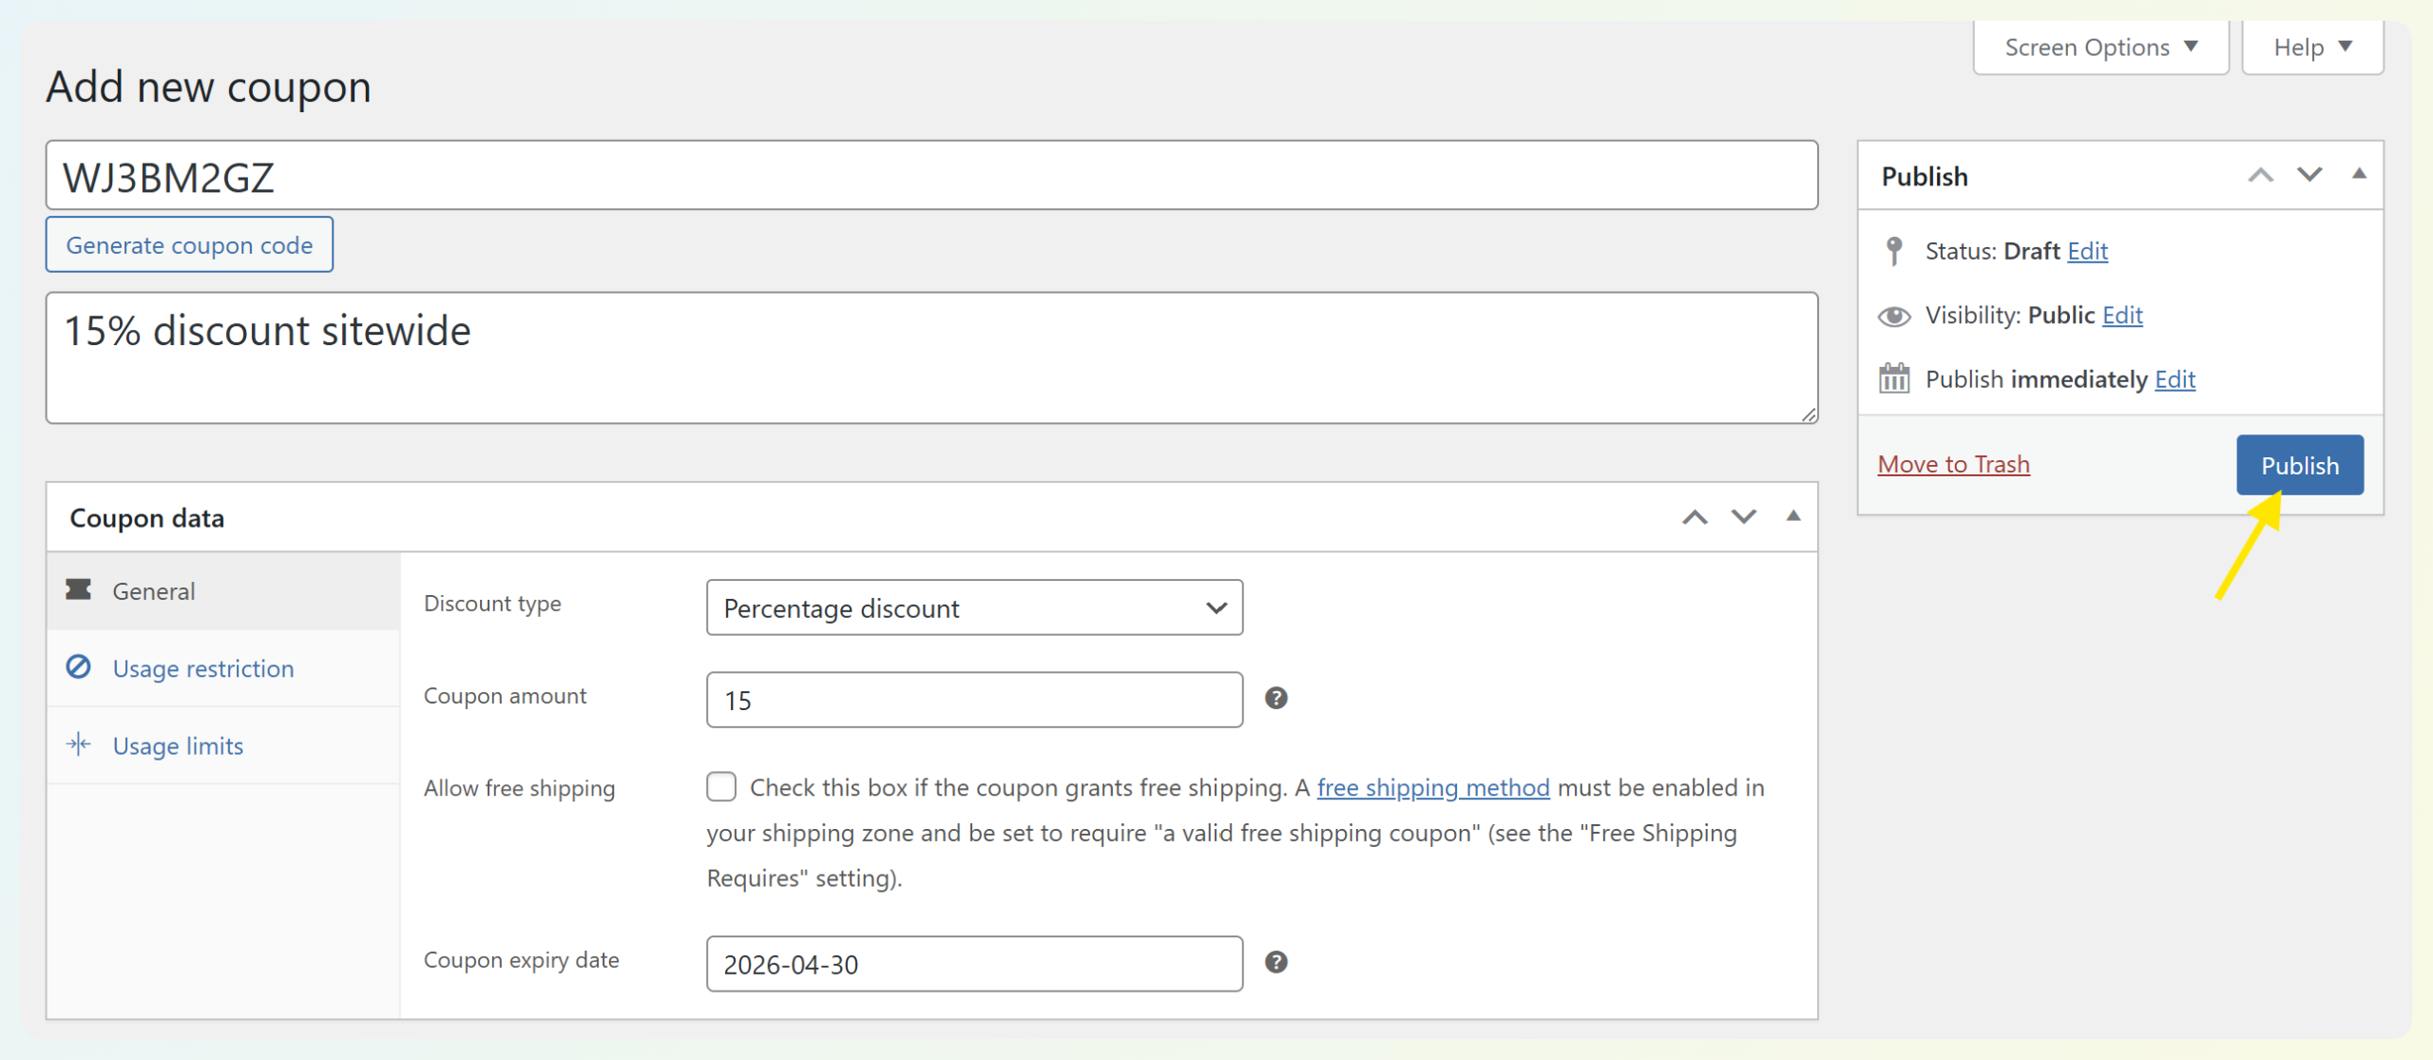Click the ticket icon beside General
This screenshot has width=2433, height=1060.
[x=79, y=590]
